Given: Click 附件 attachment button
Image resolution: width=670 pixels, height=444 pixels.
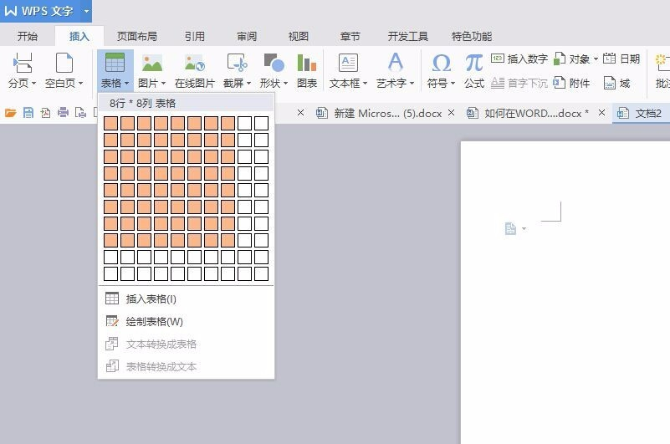Looking at the screenshot, I should (x=572, y=83).
